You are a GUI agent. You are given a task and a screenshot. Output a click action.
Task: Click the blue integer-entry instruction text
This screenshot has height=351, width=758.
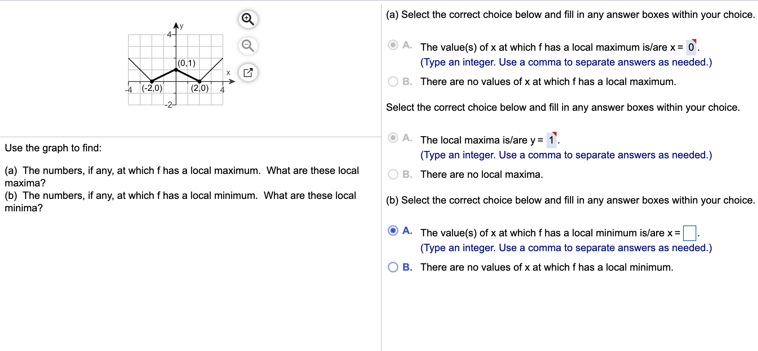[x=566, y=62]
